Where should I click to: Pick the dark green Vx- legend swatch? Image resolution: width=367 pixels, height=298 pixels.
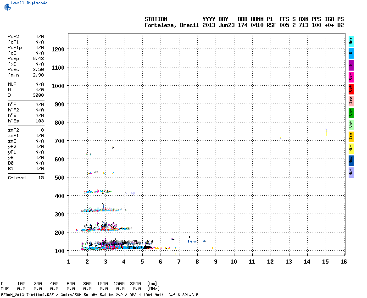(x=351, y=113)
